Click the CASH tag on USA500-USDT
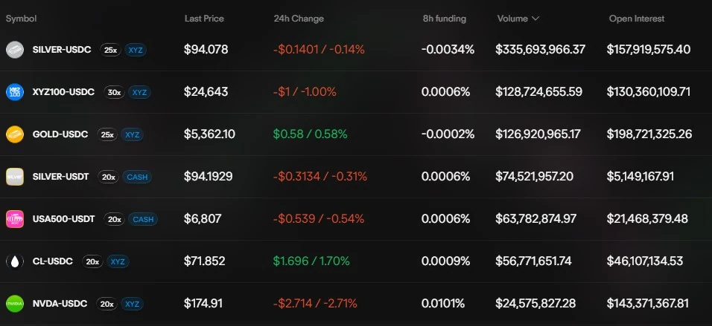Image resolution: width=712 pixels, height=326 pixels. point(142,219)
